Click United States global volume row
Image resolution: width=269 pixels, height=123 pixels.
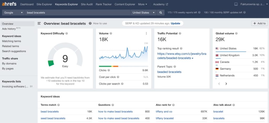pyautogui.click(x=240, y=49)
